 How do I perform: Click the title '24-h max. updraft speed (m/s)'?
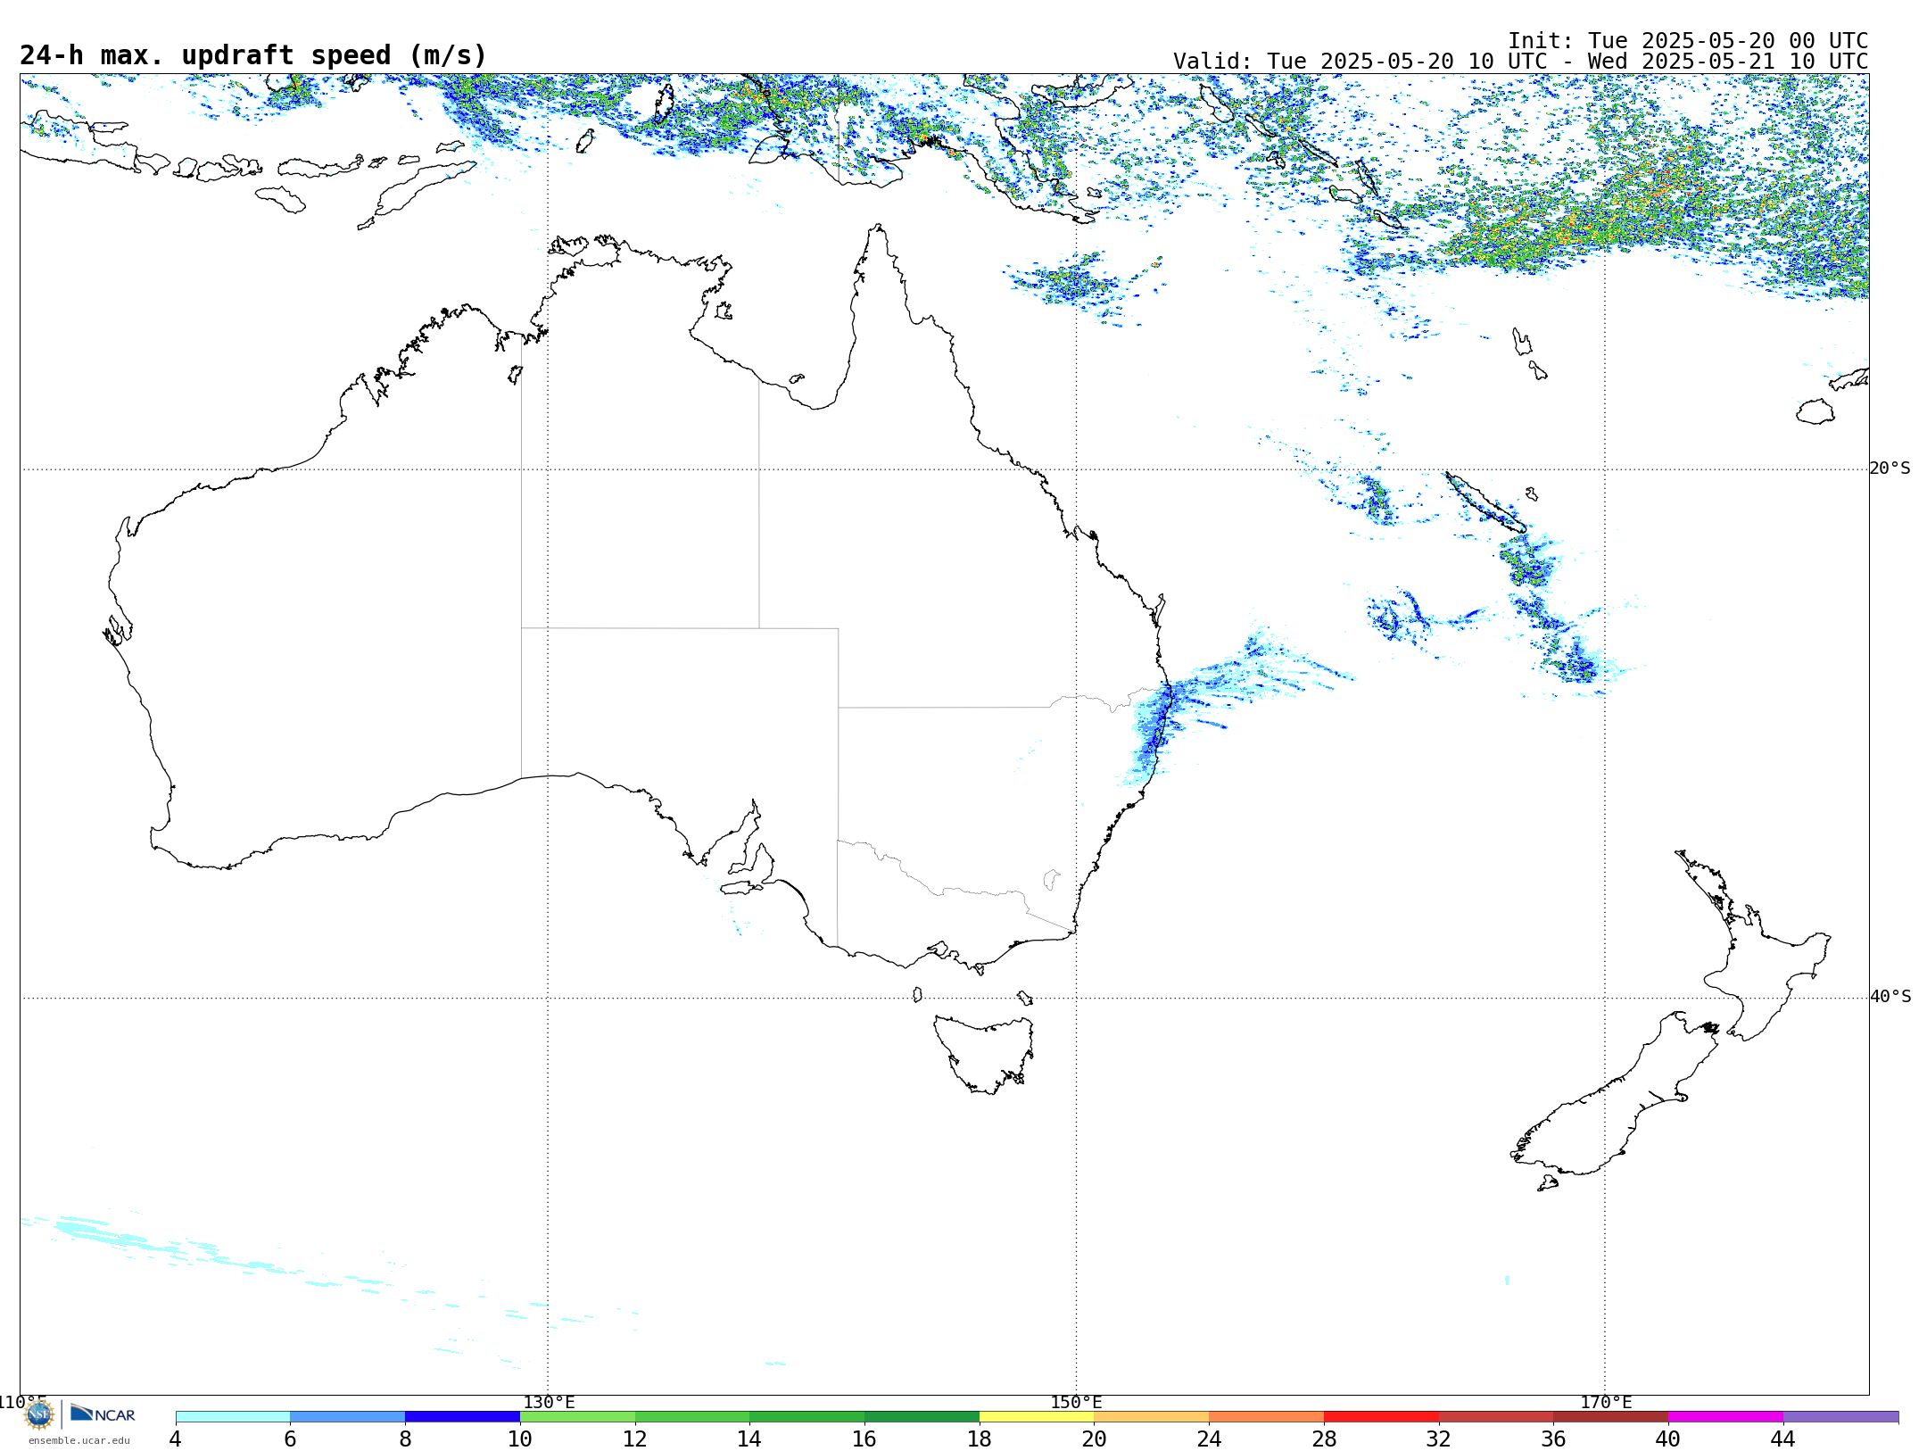pyautogui.click(x=253, y=55)
